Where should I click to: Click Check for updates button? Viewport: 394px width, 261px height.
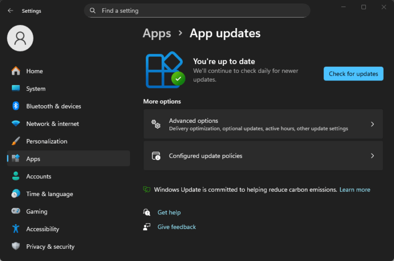click(353, 74)
